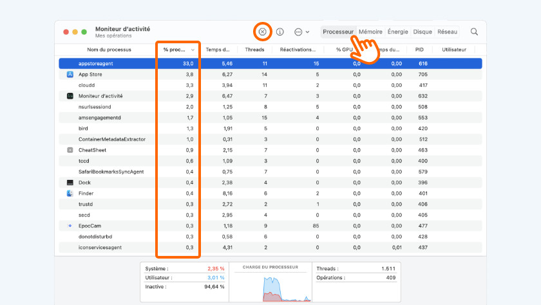Sort by Threads column header
541x305 pixels.
coord(254,50)
